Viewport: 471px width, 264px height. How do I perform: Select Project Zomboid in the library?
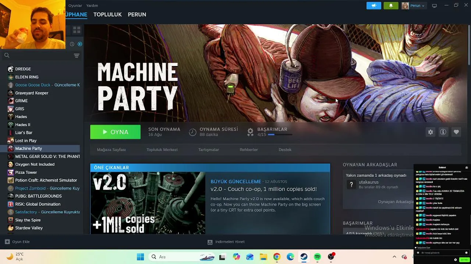pos(47,188)
